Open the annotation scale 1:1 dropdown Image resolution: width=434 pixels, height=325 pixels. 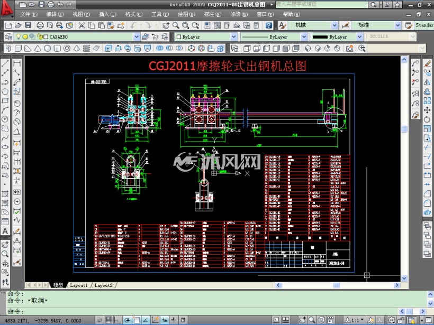point(355,320)
